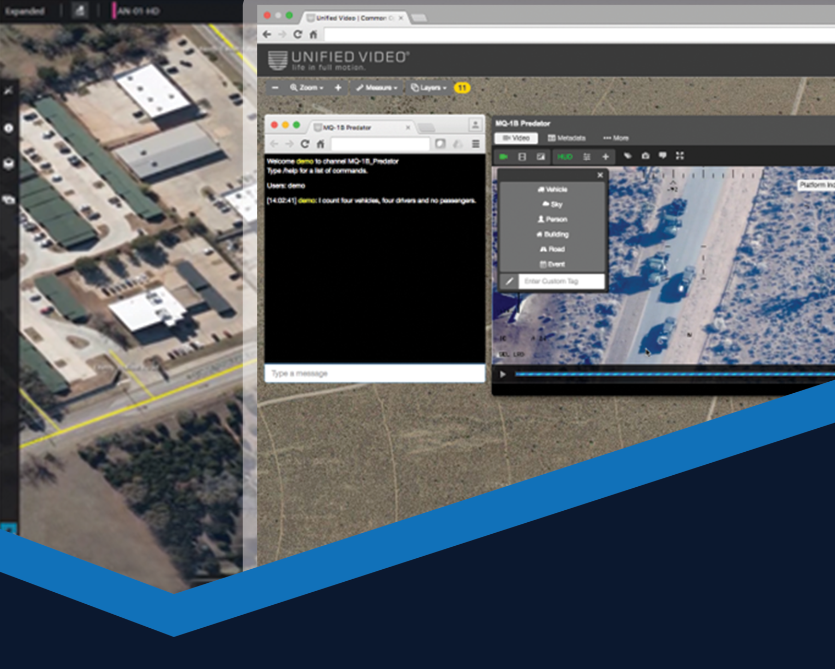The image size is (835, 669).
Task: Click the AN-01 HD label in left app
Action: (138, 11)
